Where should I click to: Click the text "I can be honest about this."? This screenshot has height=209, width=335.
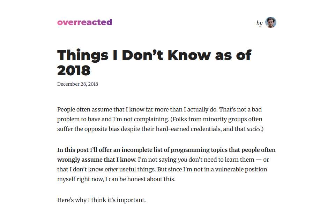click(x=140, y=179)
